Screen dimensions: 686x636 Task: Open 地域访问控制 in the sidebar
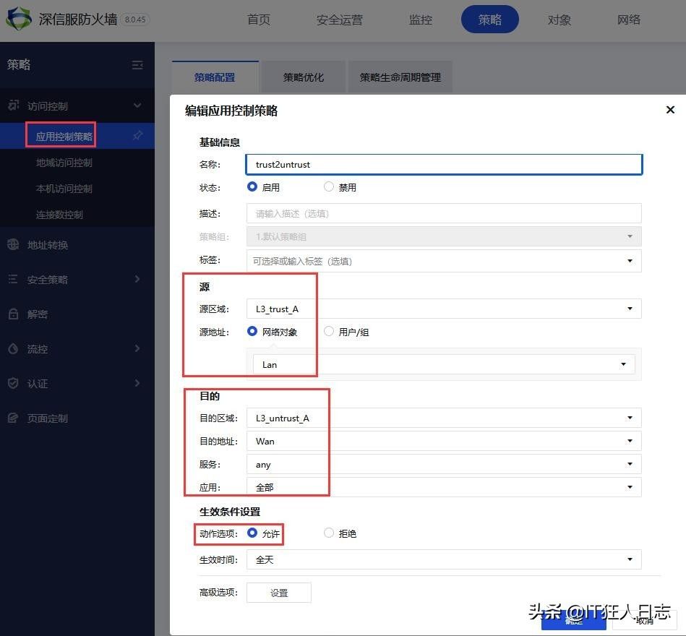point(64,163)
